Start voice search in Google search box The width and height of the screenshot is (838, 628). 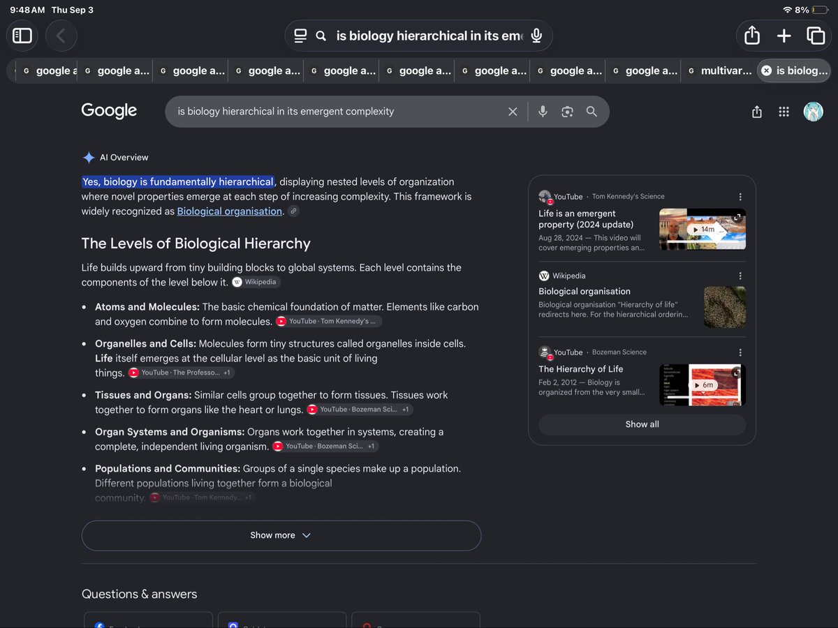coord(543,112)
